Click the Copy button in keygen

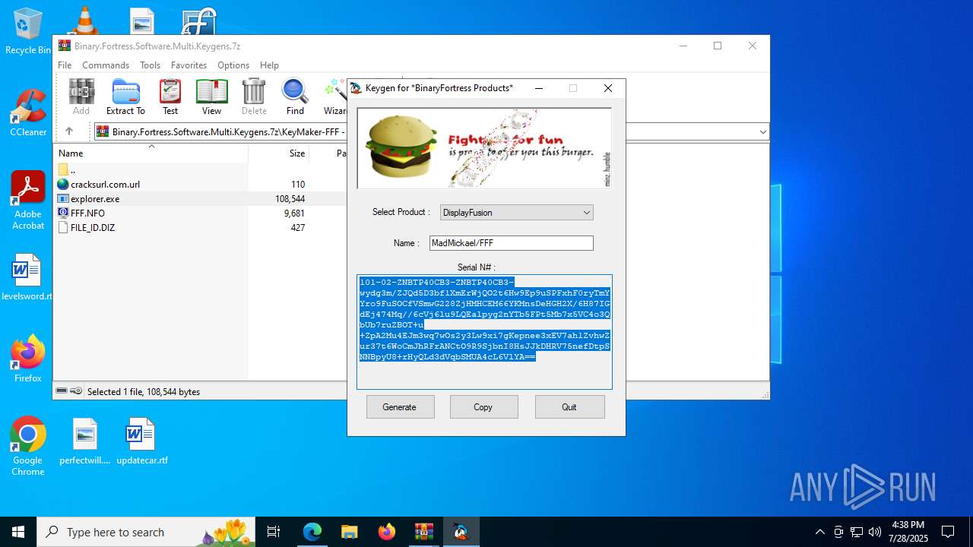tap(483, 407)
